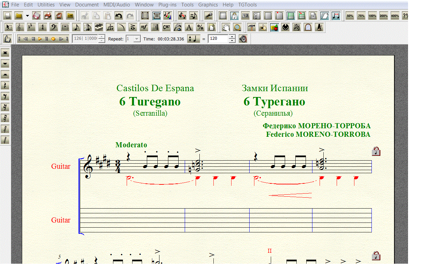This screenshot has height=278, width=435.
Task: Increase tempo with the up stepper
Action: 232,37
